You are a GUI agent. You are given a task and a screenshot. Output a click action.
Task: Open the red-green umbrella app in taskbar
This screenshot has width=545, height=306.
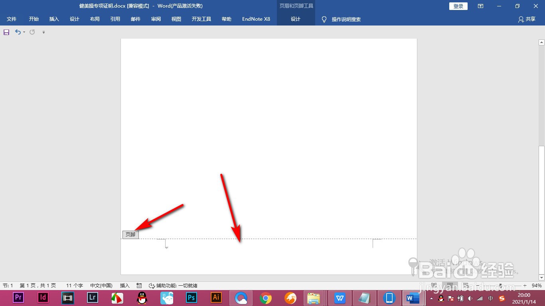(117, 298)
